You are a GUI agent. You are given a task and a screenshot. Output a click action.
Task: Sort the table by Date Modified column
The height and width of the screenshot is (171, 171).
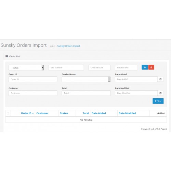pos(127,113)
